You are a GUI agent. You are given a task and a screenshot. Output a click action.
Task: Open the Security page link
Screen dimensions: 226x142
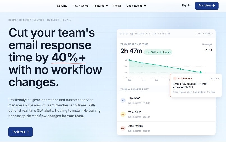pos(62,6)
